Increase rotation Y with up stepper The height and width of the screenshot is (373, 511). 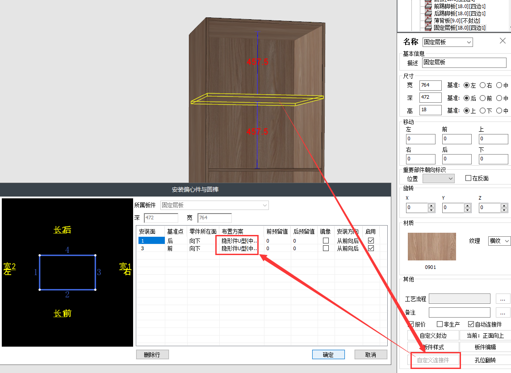coord(468,205)
